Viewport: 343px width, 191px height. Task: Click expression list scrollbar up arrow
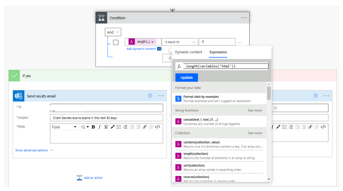(269, 84)
